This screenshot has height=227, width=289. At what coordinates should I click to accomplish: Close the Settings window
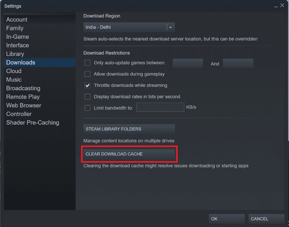[282, 5]
